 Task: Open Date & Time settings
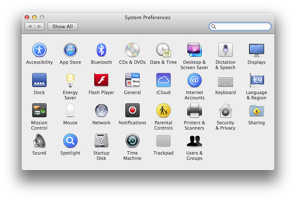[163, 50]
